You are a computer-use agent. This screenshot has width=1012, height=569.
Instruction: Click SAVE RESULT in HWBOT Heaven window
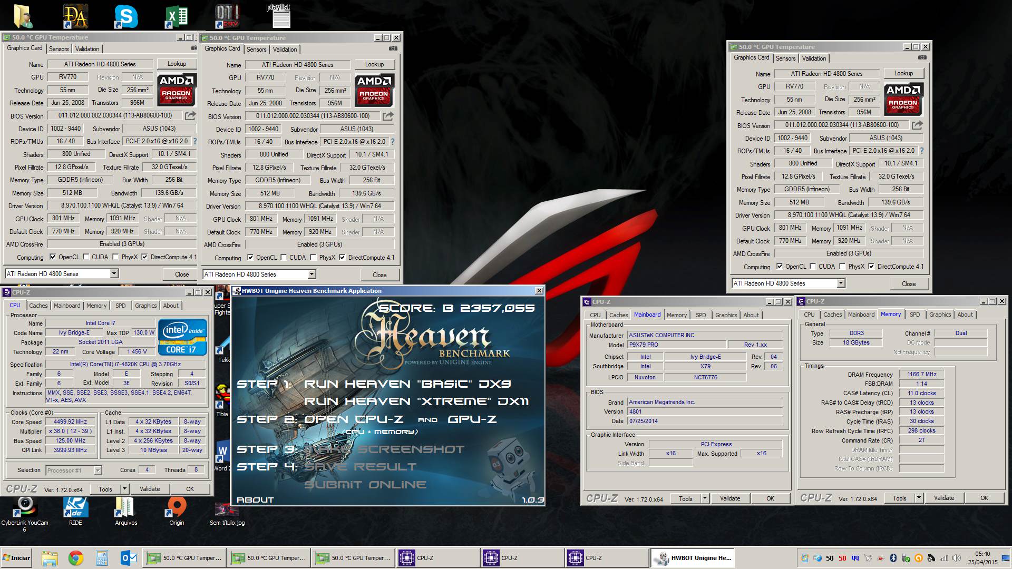(x=360, y=467)
